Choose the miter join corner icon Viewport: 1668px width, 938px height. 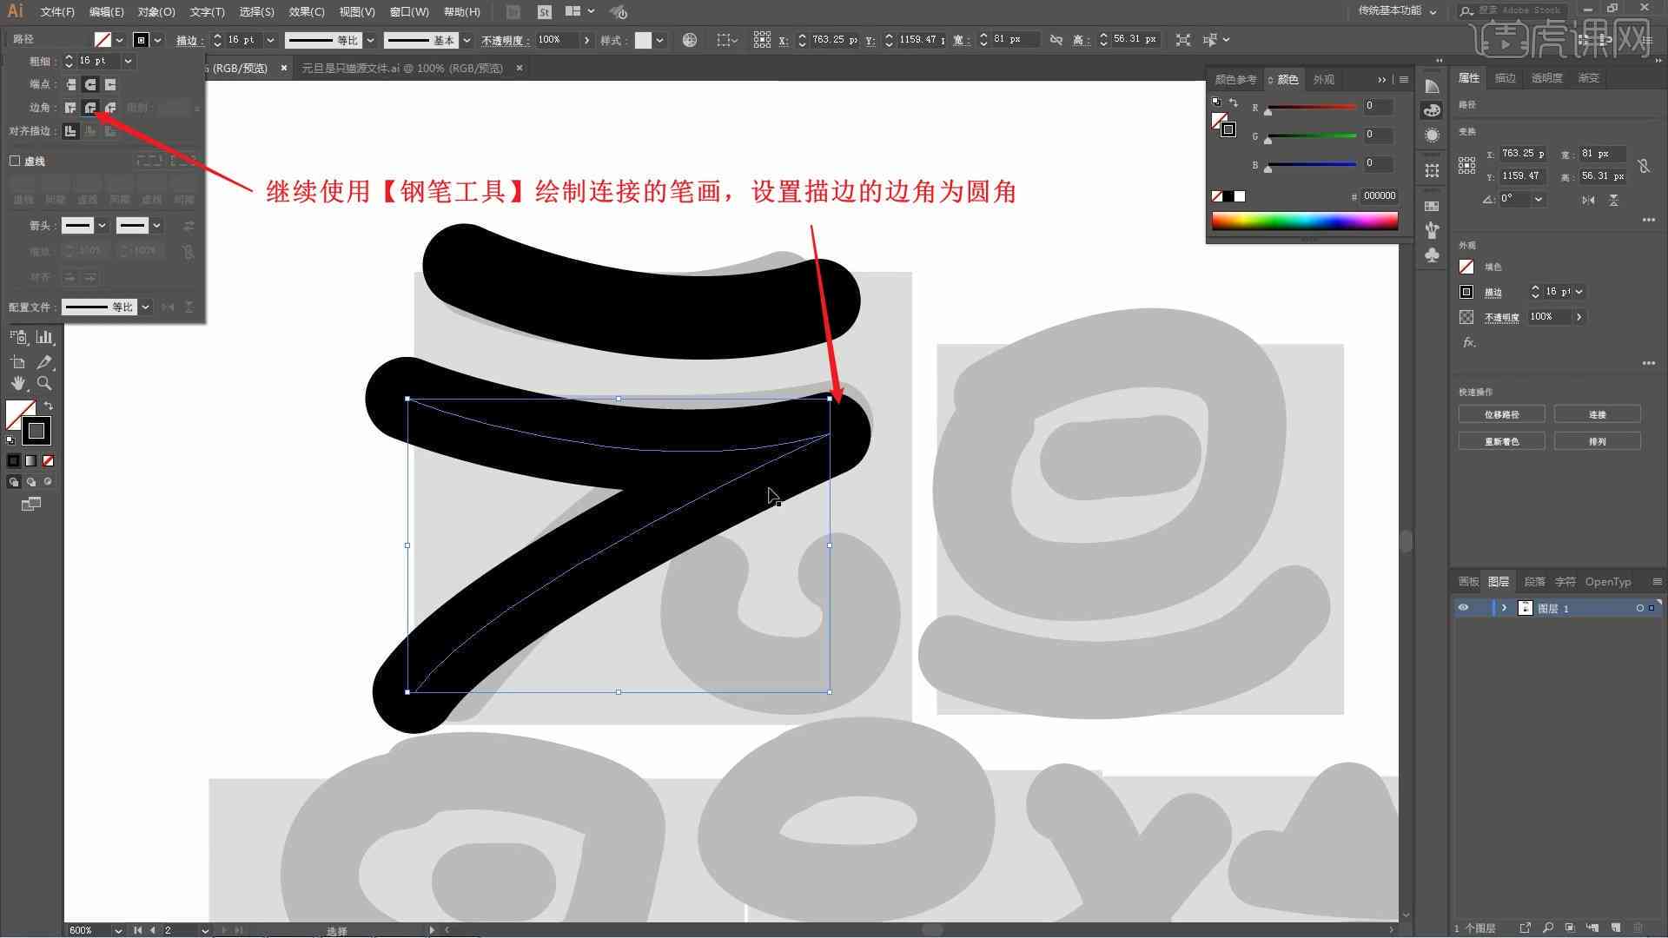click(x=71, y=108)
